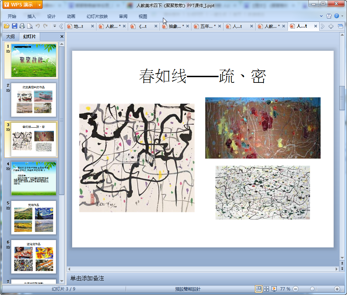Switch the side panel to 大纲 outline view

point(11,36)
